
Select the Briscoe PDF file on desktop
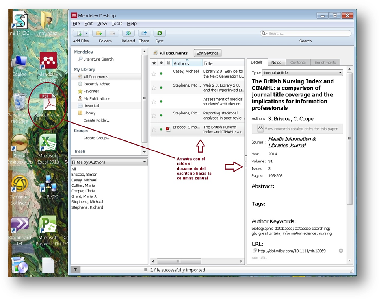point(48,105)
